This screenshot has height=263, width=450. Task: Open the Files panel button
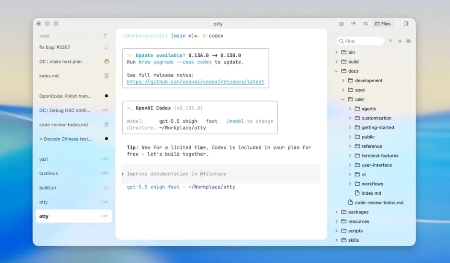[382, 24]
